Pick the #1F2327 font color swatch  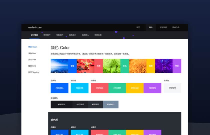click(80, 104)
